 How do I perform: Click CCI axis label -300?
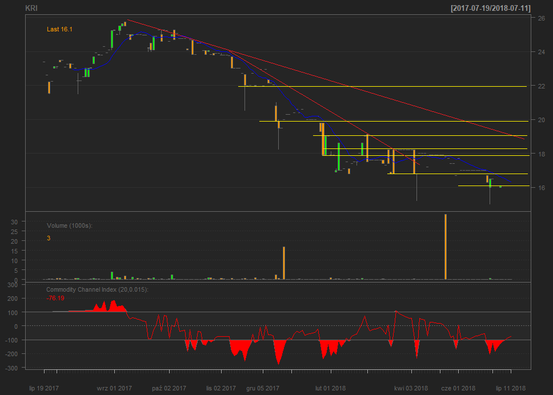11,368
